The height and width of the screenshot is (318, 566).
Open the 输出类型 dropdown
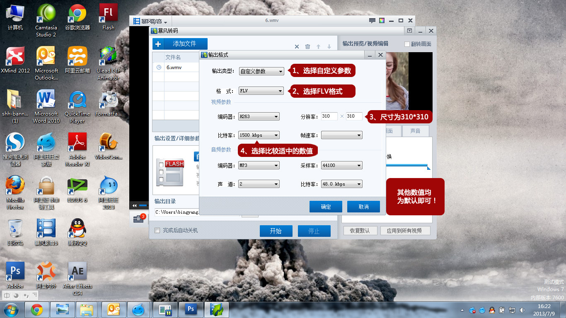click(x=261, y=71)
